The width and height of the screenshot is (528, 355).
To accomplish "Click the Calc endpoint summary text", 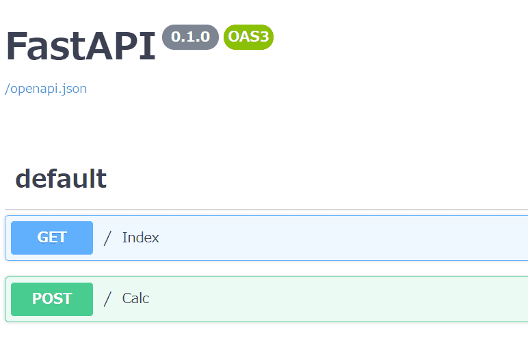I will (135, 299).
